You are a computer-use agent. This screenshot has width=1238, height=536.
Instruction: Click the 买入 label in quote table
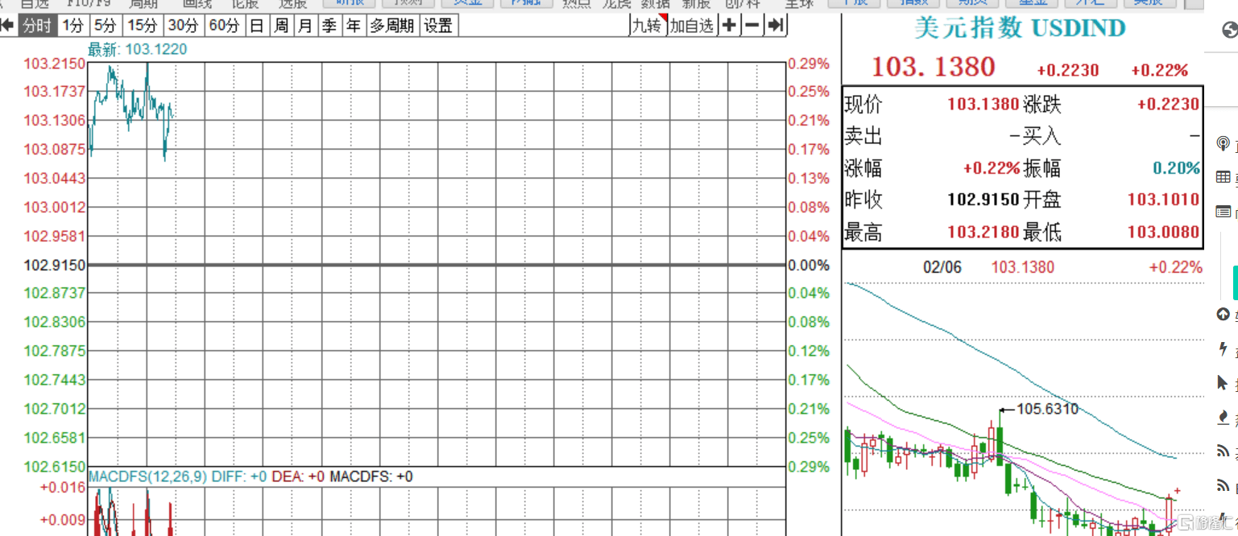[1041, 136]
